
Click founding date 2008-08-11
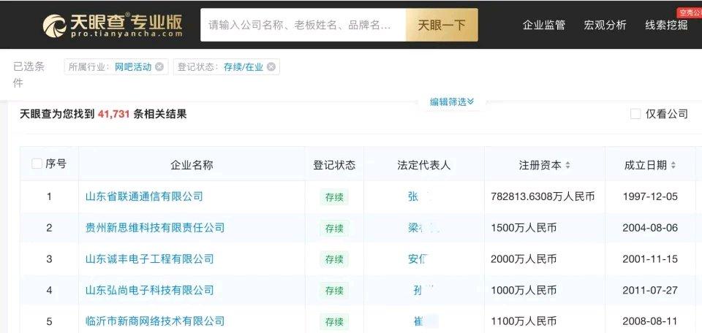[650, 321]
